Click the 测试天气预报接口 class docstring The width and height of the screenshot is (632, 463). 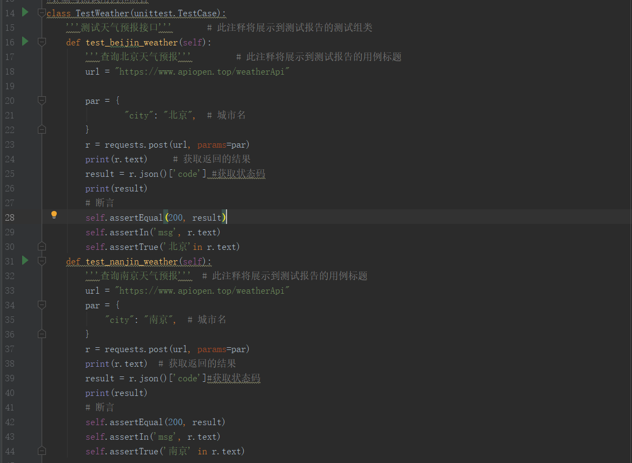(x=119, y=28)
